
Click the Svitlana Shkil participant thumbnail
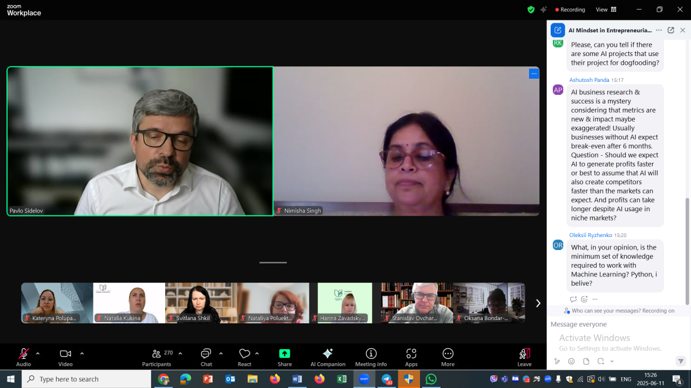pyautogui.click(x=201, y=303)
